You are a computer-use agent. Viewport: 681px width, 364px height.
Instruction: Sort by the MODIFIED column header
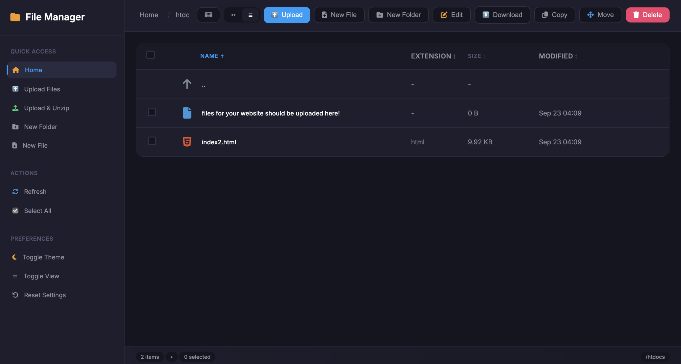tap(558, 56)
